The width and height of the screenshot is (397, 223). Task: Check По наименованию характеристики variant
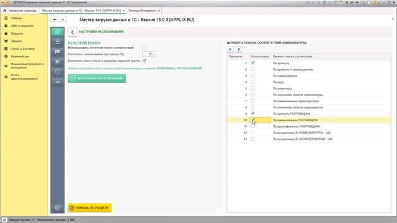(252, 101)
